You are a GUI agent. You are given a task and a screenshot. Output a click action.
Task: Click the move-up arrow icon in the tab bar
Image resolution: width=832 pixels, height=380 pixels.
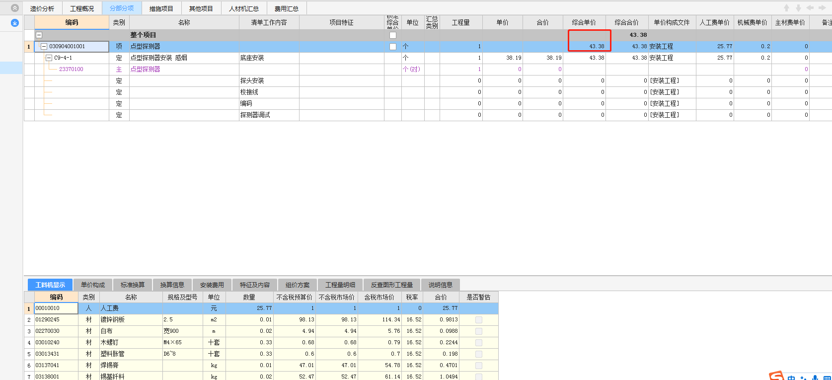click(787, 8)
